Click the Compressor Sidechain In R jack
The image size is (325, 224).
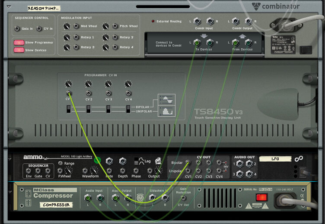pyautogui.click(x=165, y=198)
